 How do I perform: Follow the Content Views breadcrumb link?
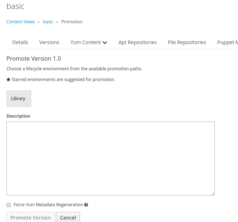tap(21, 22)
